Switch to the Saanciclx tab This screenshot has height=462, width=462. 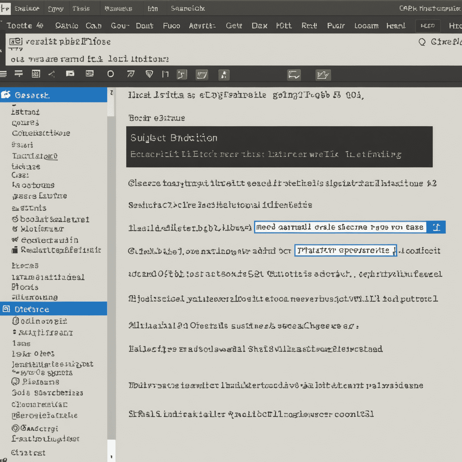[188, 8]
